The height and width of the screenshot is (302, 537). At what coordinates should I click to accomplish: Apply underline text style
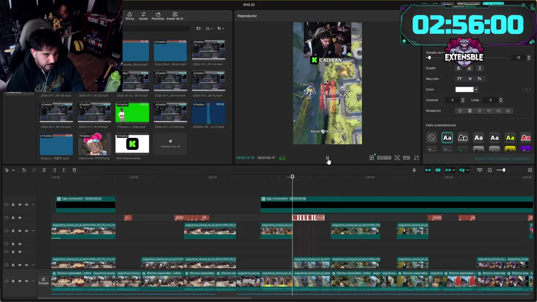pos(469,68)
